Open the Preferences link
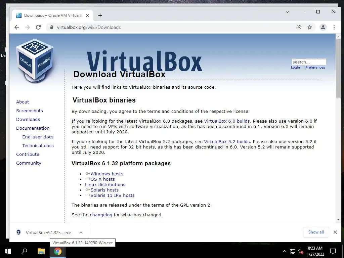344x258 pixels. point(315,67)
